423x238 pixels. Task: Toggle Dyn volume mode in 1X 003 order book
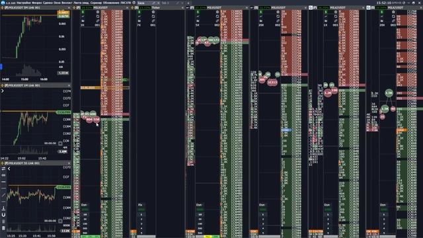point(327,205)
